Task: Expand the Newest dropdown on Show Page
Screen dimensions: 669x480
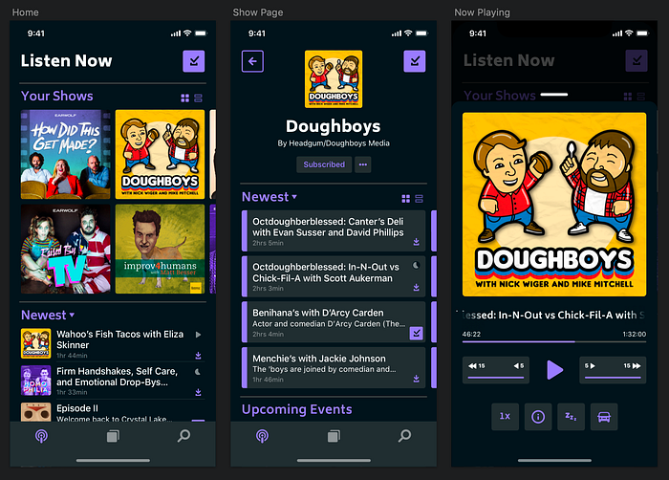Action: pyautogui.click(x=270, y=197)
